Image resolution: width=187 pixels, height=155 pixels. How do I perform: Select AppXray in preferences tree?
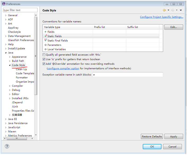pos(13,28)
